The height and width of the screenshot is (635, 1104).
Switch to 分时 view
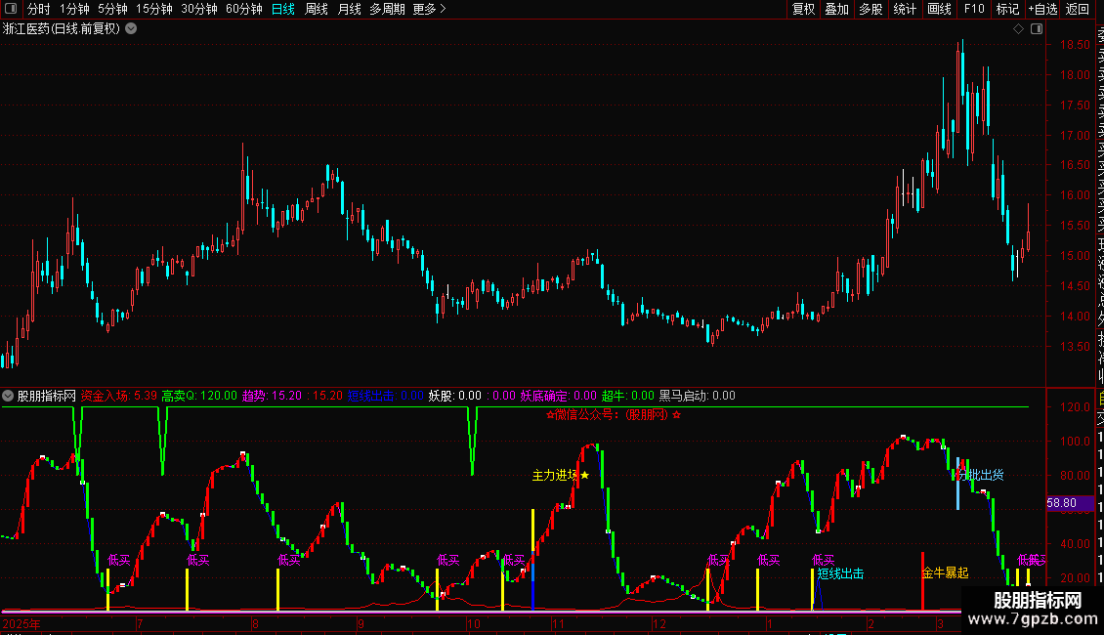[x=39, y=9]
